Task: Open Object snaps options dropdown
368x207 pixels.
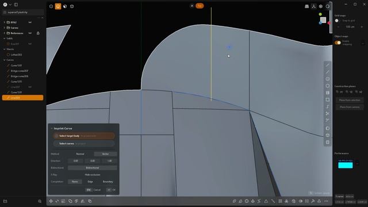Action: (x=363, y=44)
